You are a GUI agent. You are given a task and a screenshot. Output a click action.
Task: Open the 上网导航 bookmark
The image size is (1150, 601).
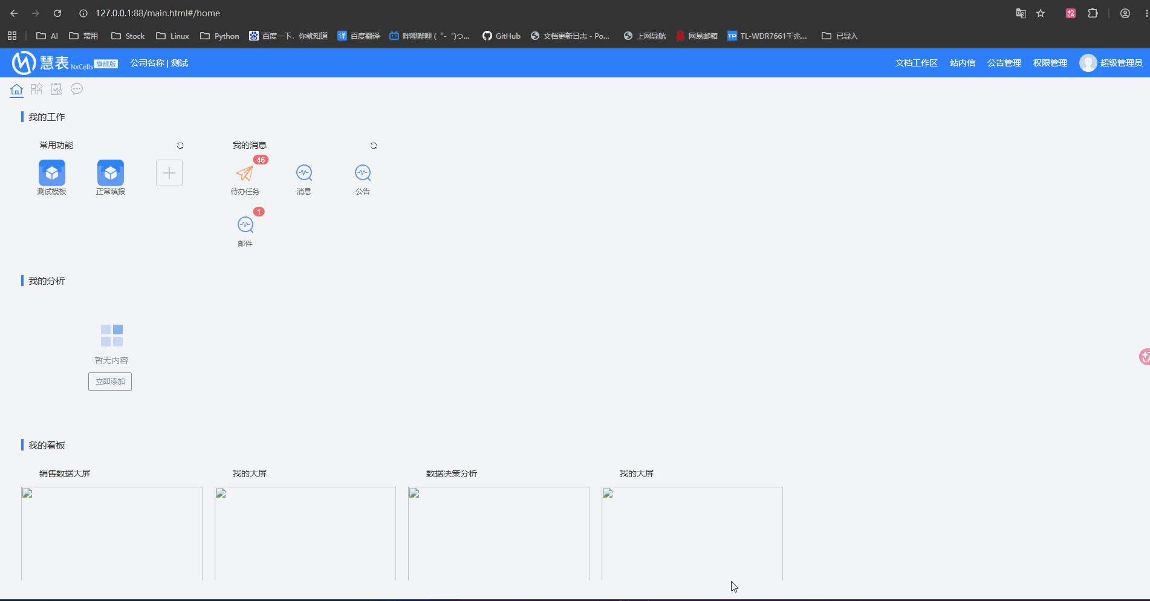645,36
